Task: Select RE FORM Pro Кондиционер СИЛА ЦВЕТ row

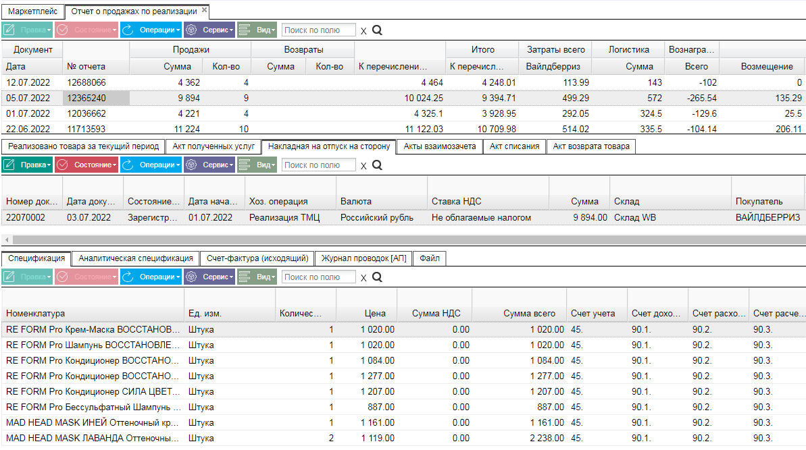Action: [403, 391]
